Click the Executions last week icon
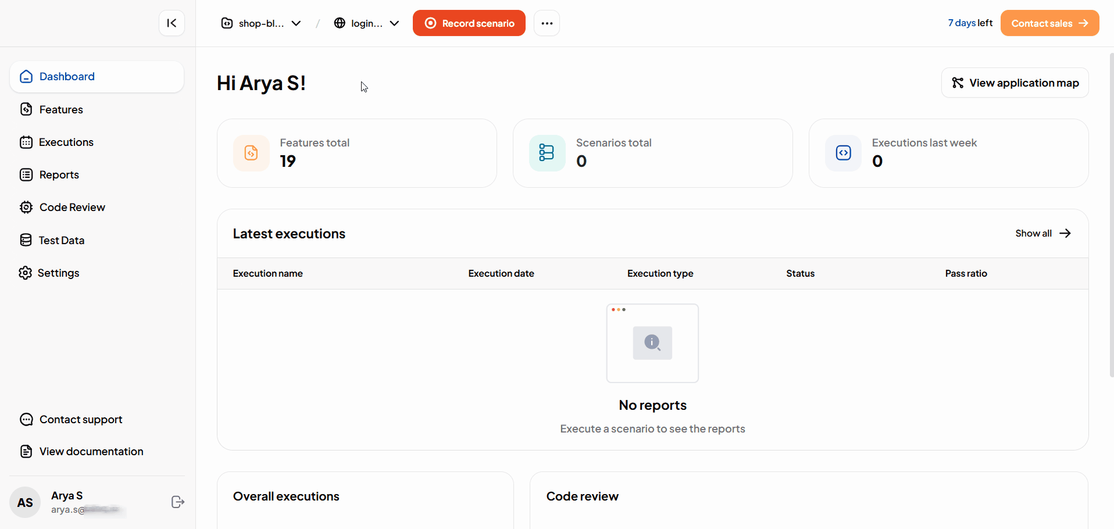The width and height of the screenshot is (1114, 529). (843, 153)
